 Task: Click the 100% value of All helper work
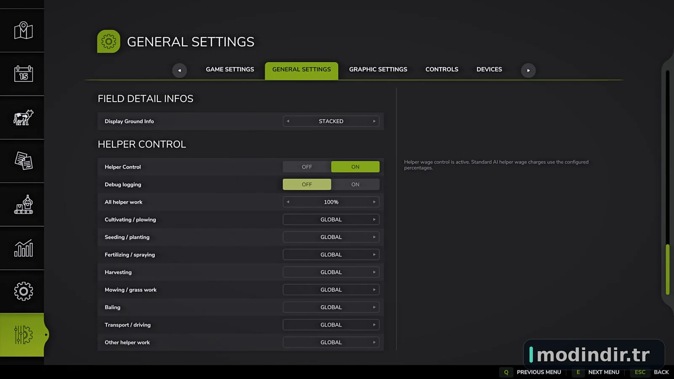pyautogui.click(x=331, y=202)
